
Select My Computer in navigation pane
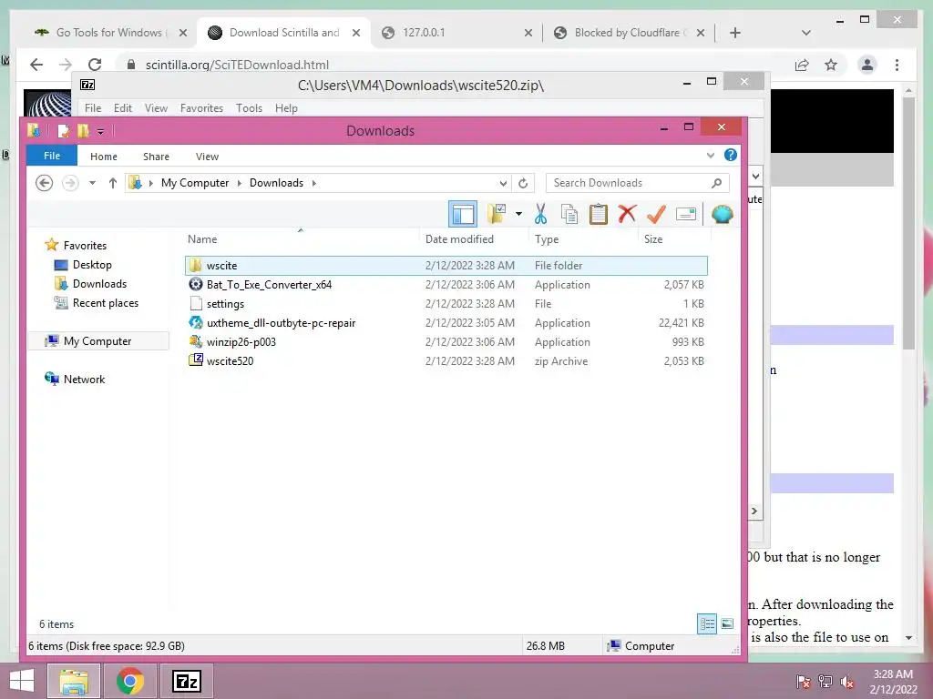[x=97, y=341]
